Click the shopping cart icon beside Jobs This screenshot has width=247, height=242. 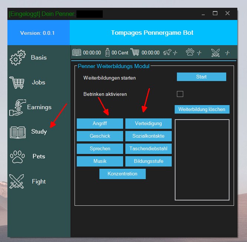click(x=17, y=82)
